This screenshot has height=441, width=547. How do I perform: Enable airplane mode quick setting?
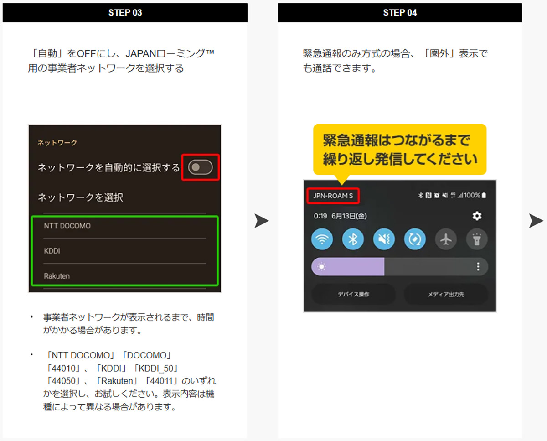point(446,239)
